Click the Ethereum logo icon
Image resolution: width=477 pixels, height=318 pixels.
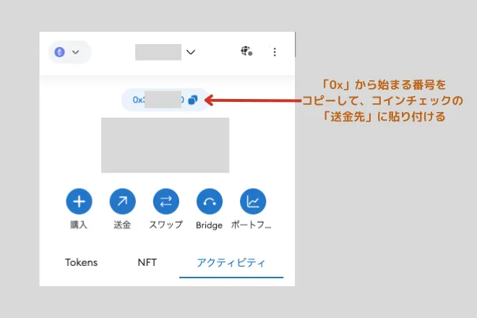point(59,52)
